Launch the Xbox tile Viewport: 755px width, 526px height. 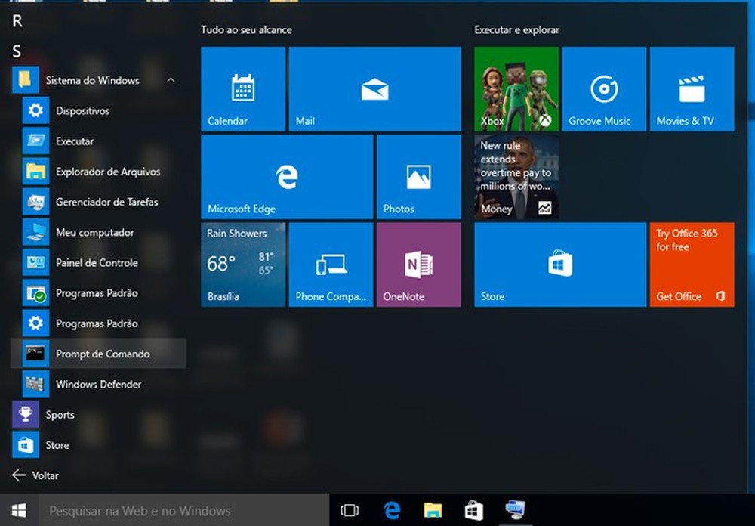pos(516,88)
